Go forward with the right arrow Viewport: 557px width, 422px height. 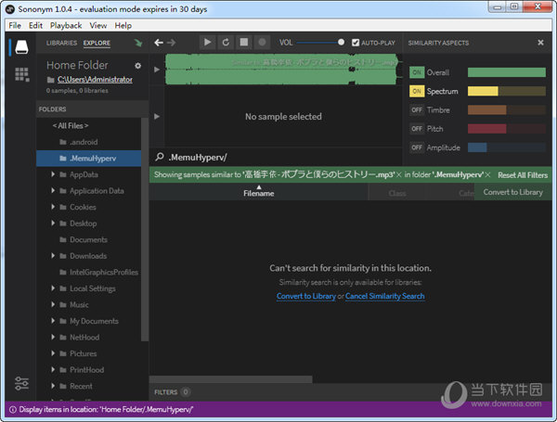point(171,43)
